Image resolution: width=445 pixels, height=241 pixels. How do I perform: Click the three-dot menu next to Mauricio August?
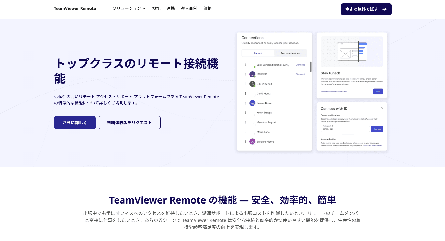click(245, 122)
